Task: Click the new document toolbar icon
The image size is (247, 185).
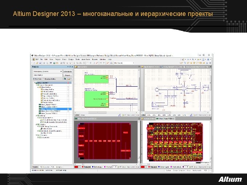Action: click(x=33, y=63)
